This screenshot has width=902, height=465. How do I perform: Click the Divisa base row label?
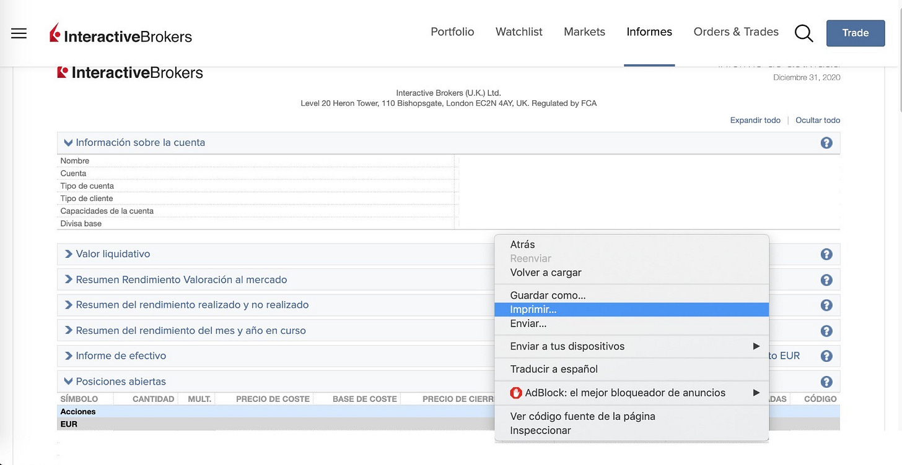pos(81,224)
